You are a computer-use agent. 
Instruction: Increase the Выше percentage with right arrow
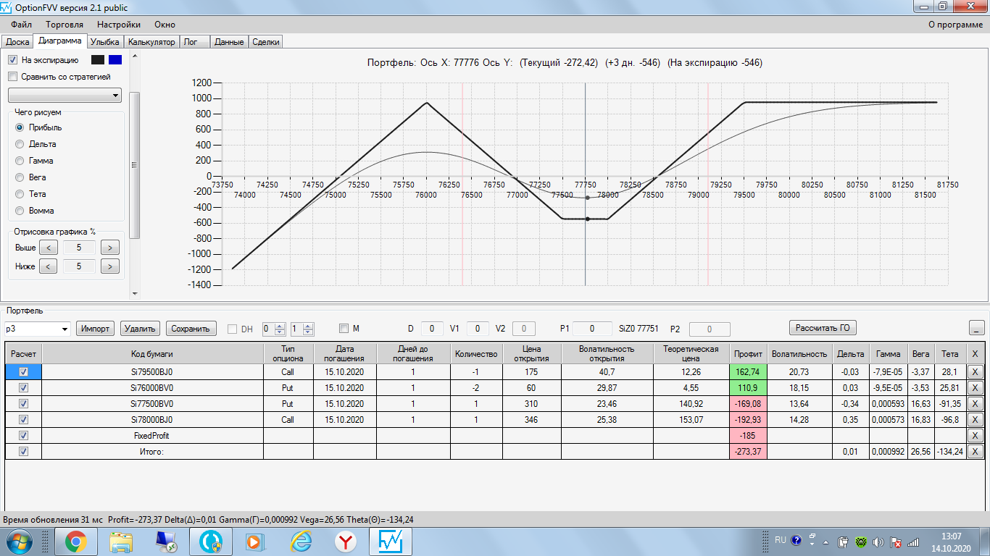coord(109,248)
